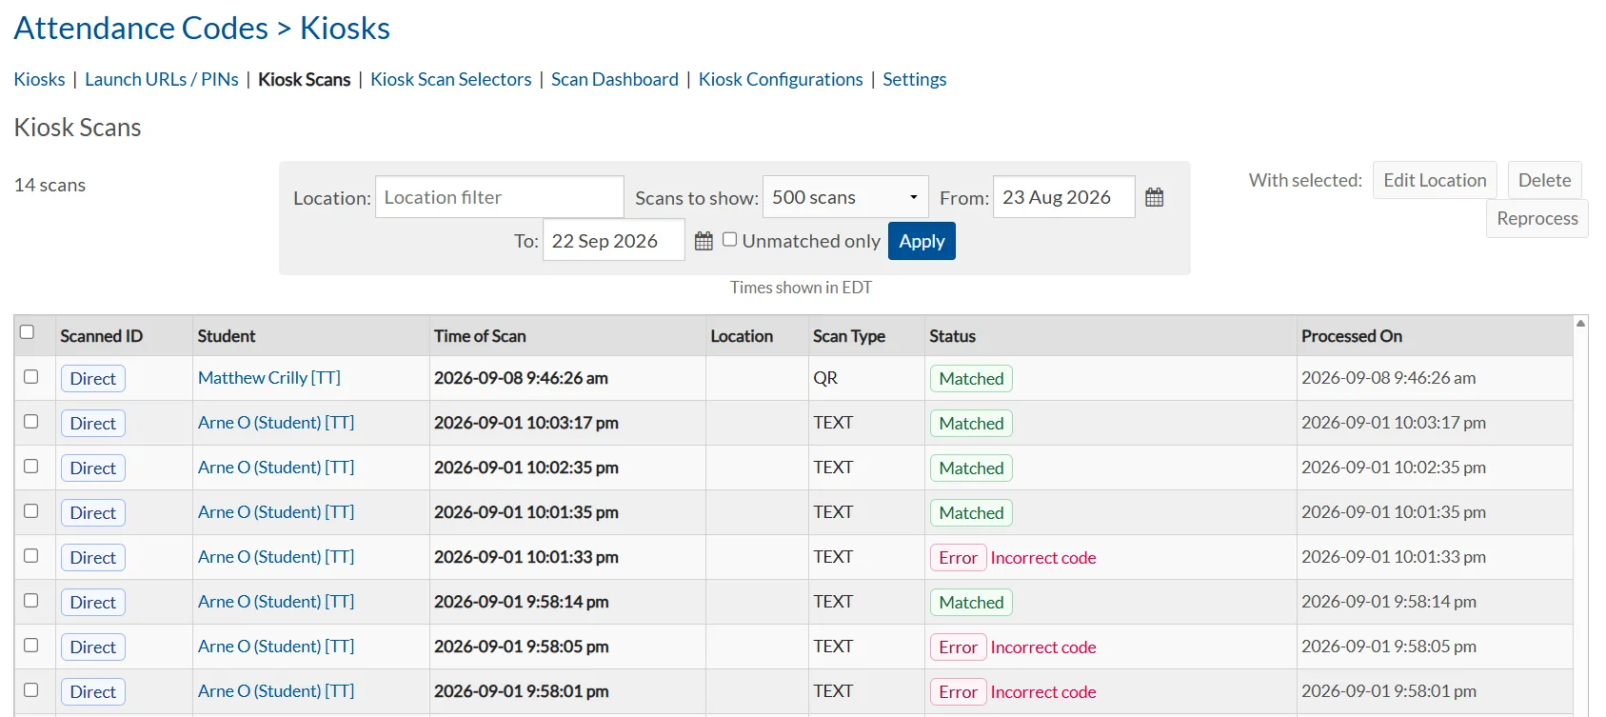This screenshot has height=717, width=1606.
Task: Click the Attendance Codes breadcrumb link
Action: coord(141,29)
